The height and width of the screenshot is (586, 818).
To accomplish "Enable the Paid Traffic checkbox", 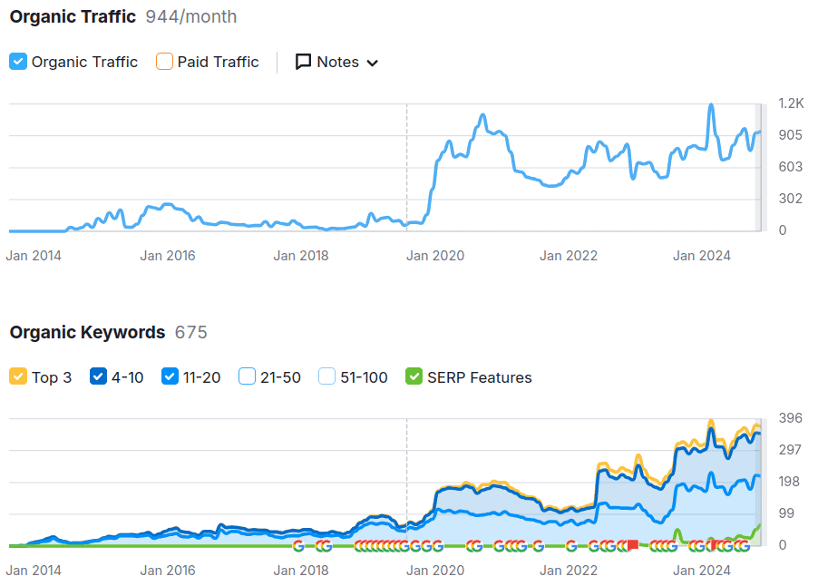I will 164,62.
